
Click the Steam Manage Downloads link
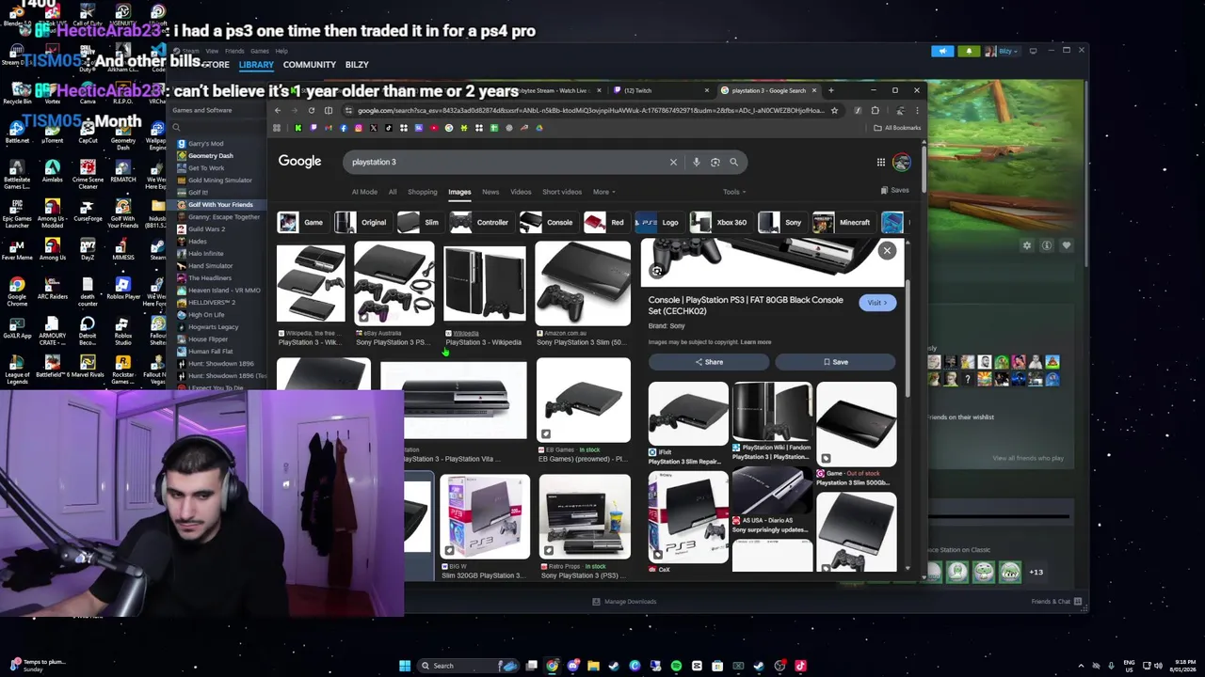coord(624,602)
